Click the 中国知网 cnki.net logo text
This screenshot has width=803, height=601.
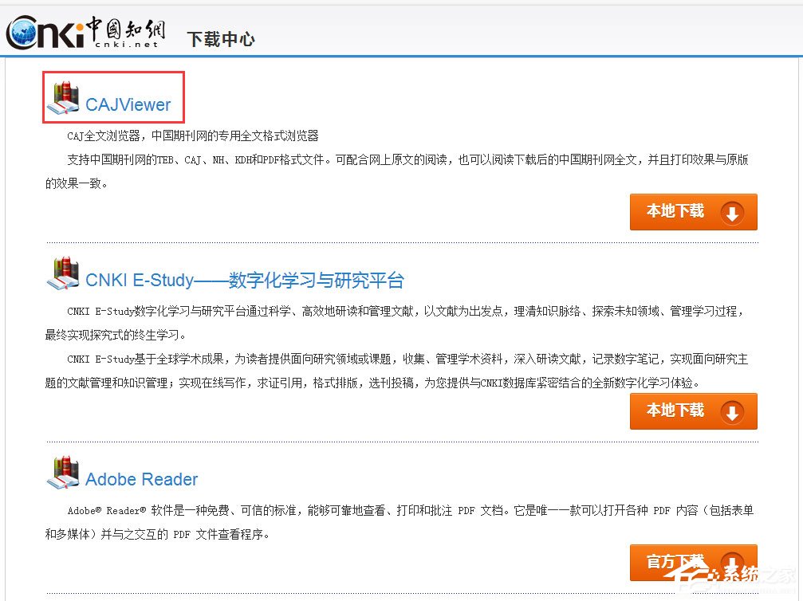126,32
